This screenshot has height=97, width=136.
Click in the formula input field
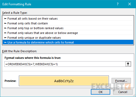coord(65,64)
